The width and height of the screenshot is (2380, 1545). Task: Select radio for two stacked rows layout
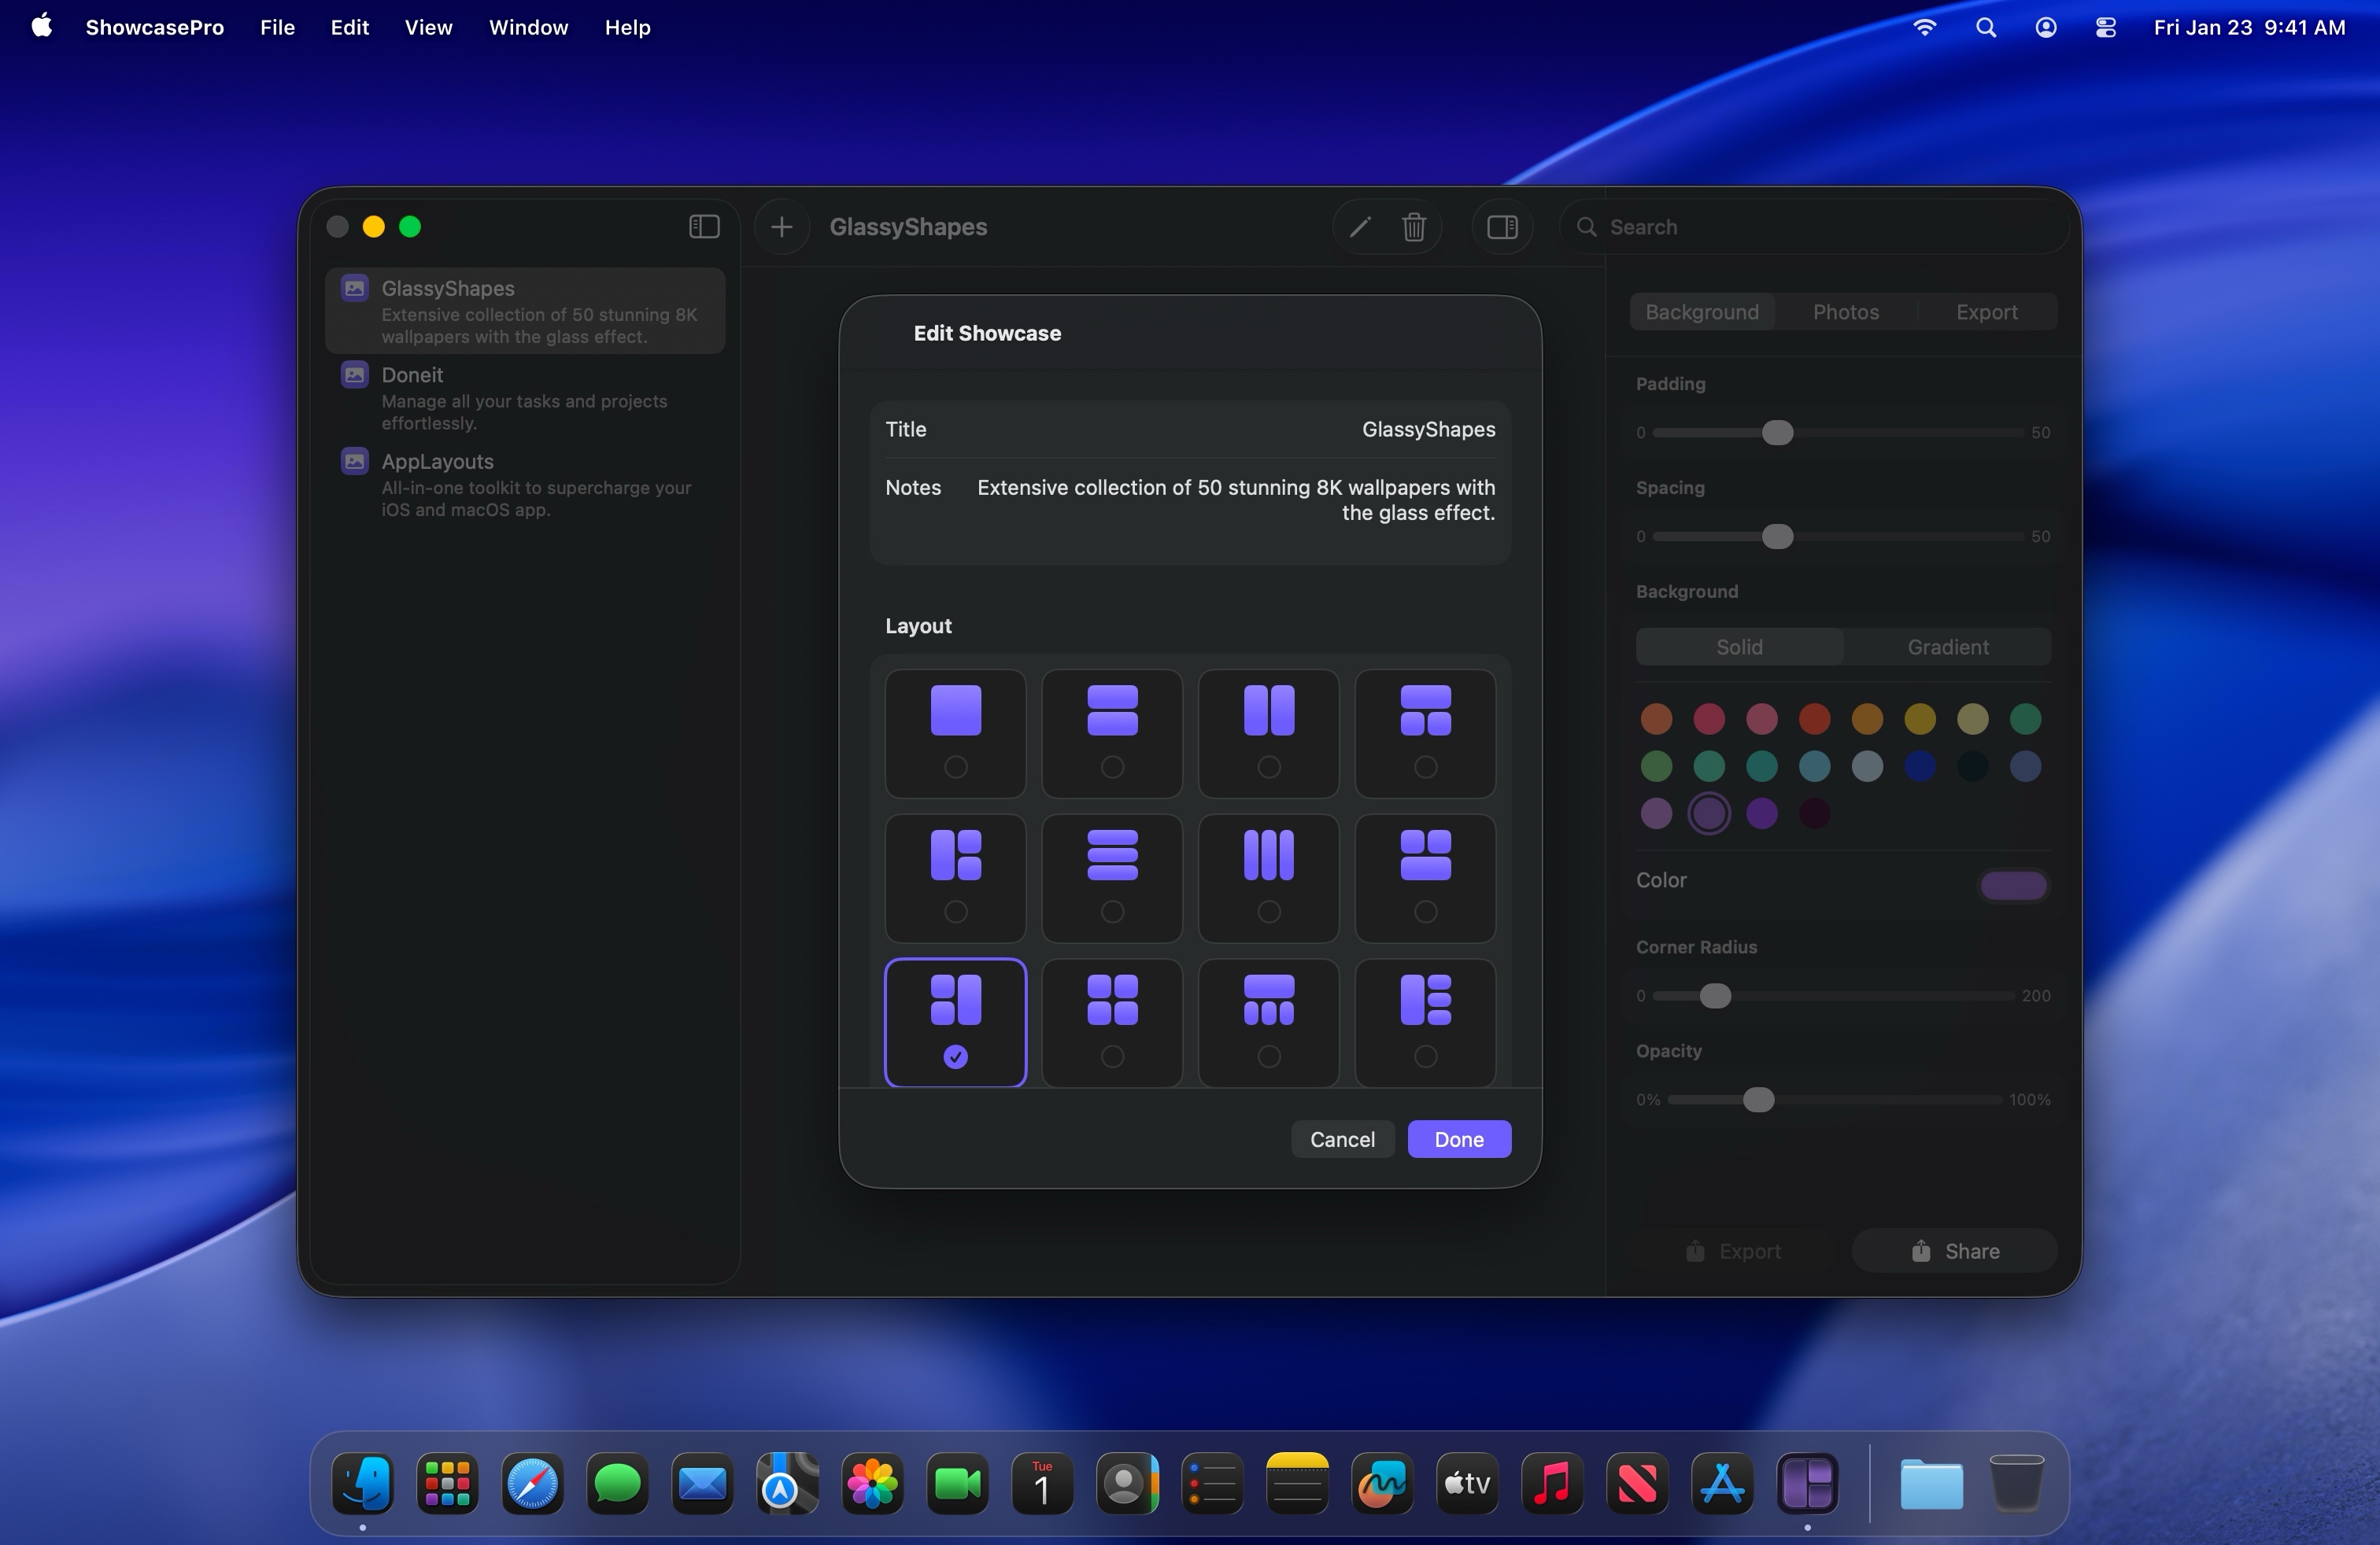(x=1112, y=768)
